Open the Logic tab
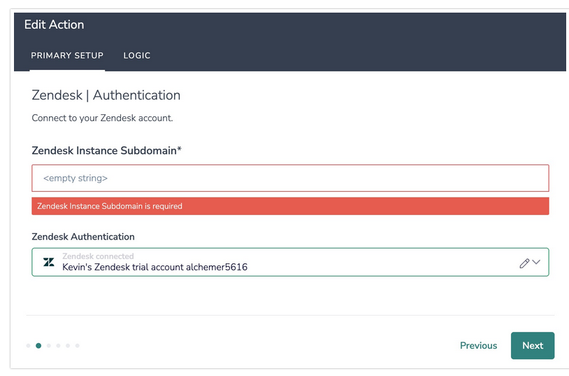Image resolution: width=569 pixels, height=376 pixels. [137, 55]
